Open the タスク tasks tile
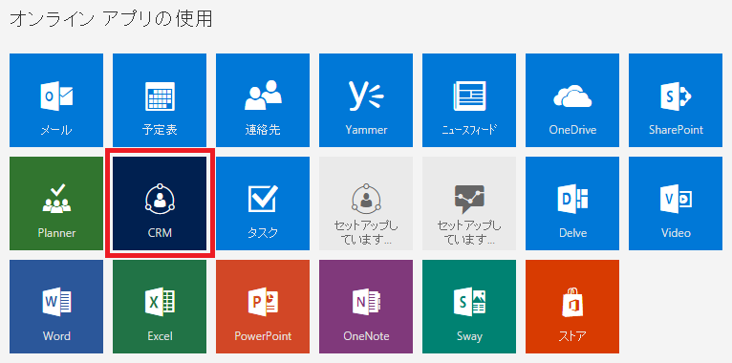Image resolution: width=732 pixels, height=363 pixels. [x=263, y=203]
